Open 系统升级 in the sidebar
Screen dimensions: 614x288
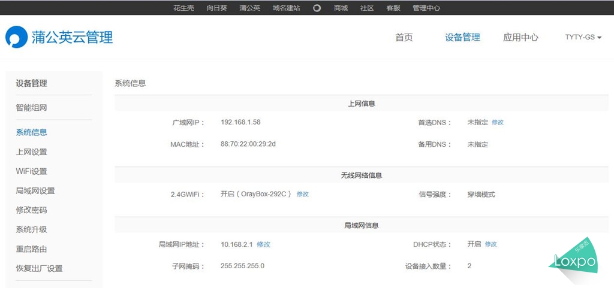point(31,229)
